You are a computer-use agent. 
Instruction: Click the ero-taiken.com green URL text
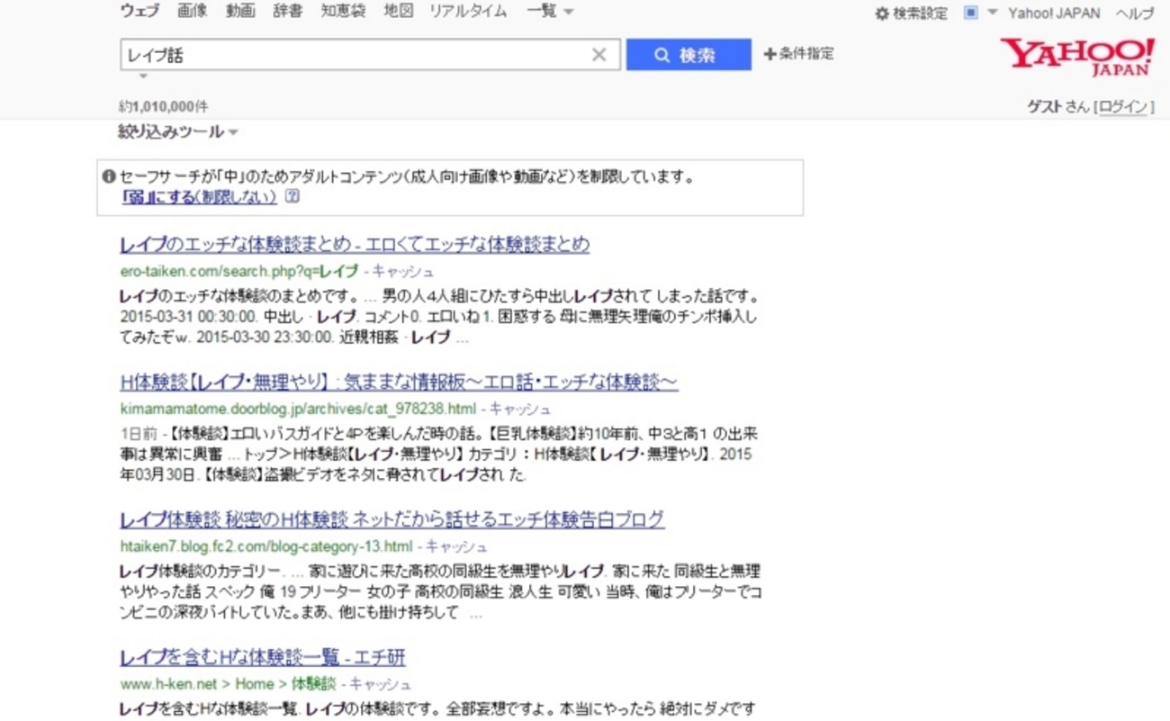(x=238, y=271)
